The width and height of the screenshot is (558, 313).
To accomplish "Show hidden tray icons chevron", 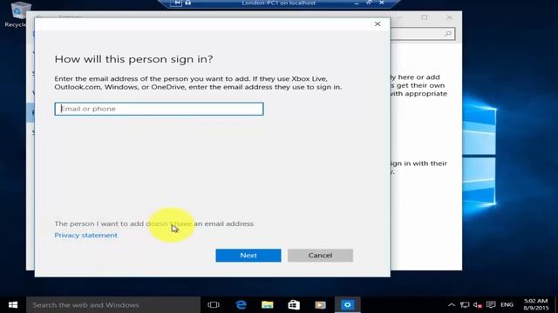I will 452,305.
